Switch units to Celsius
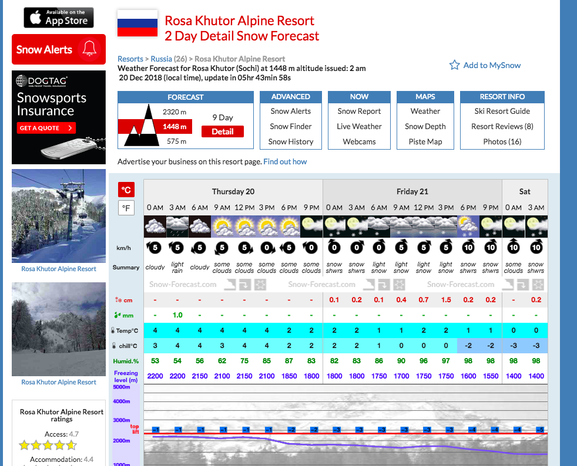 point(126,190)
